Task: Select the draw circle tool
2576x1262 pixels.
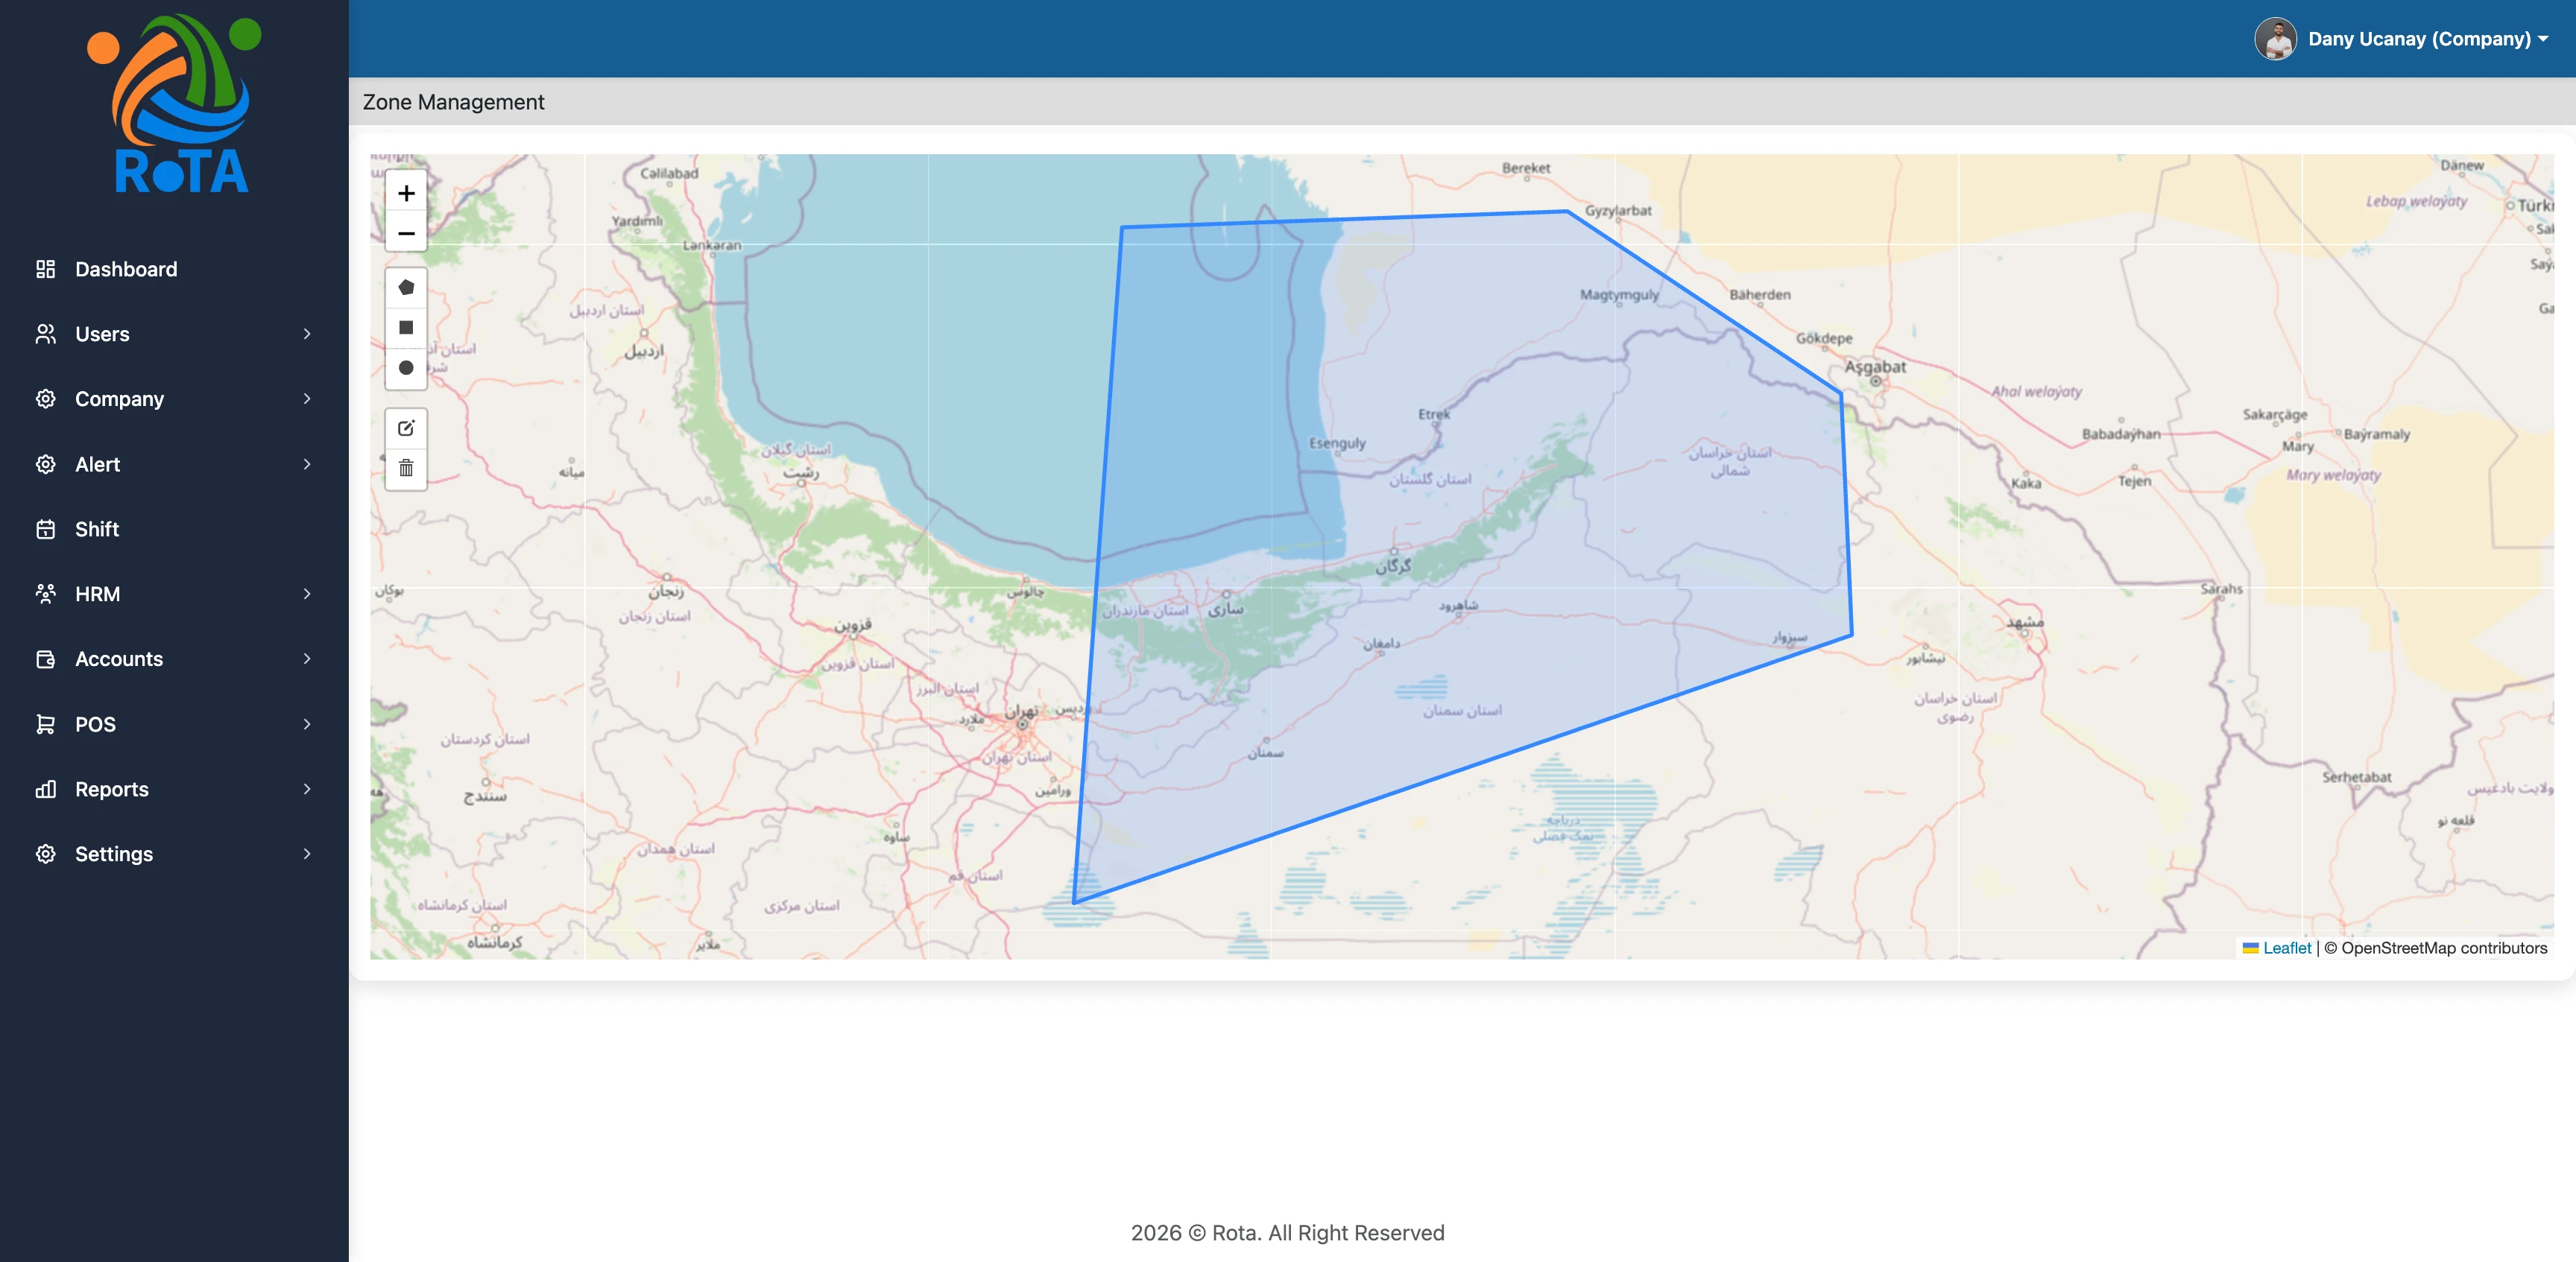Action: click(406, 368)
